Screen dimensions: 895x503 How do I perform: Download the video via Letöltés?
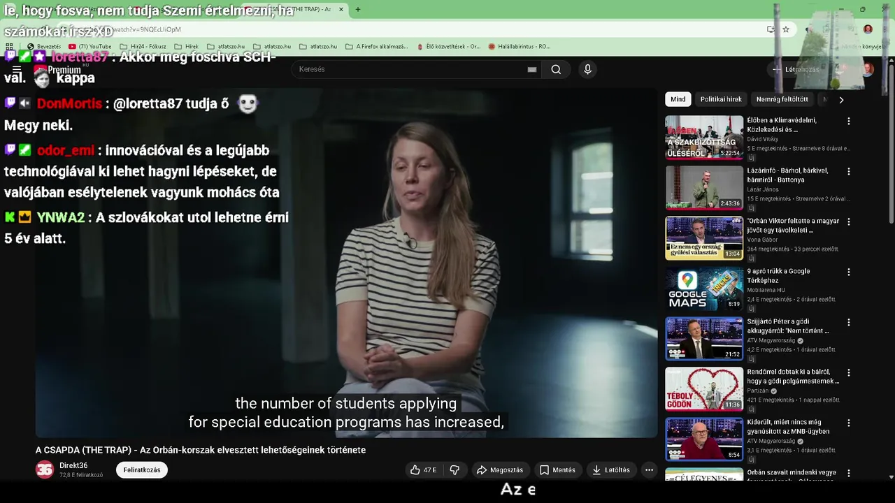[611, 470]
